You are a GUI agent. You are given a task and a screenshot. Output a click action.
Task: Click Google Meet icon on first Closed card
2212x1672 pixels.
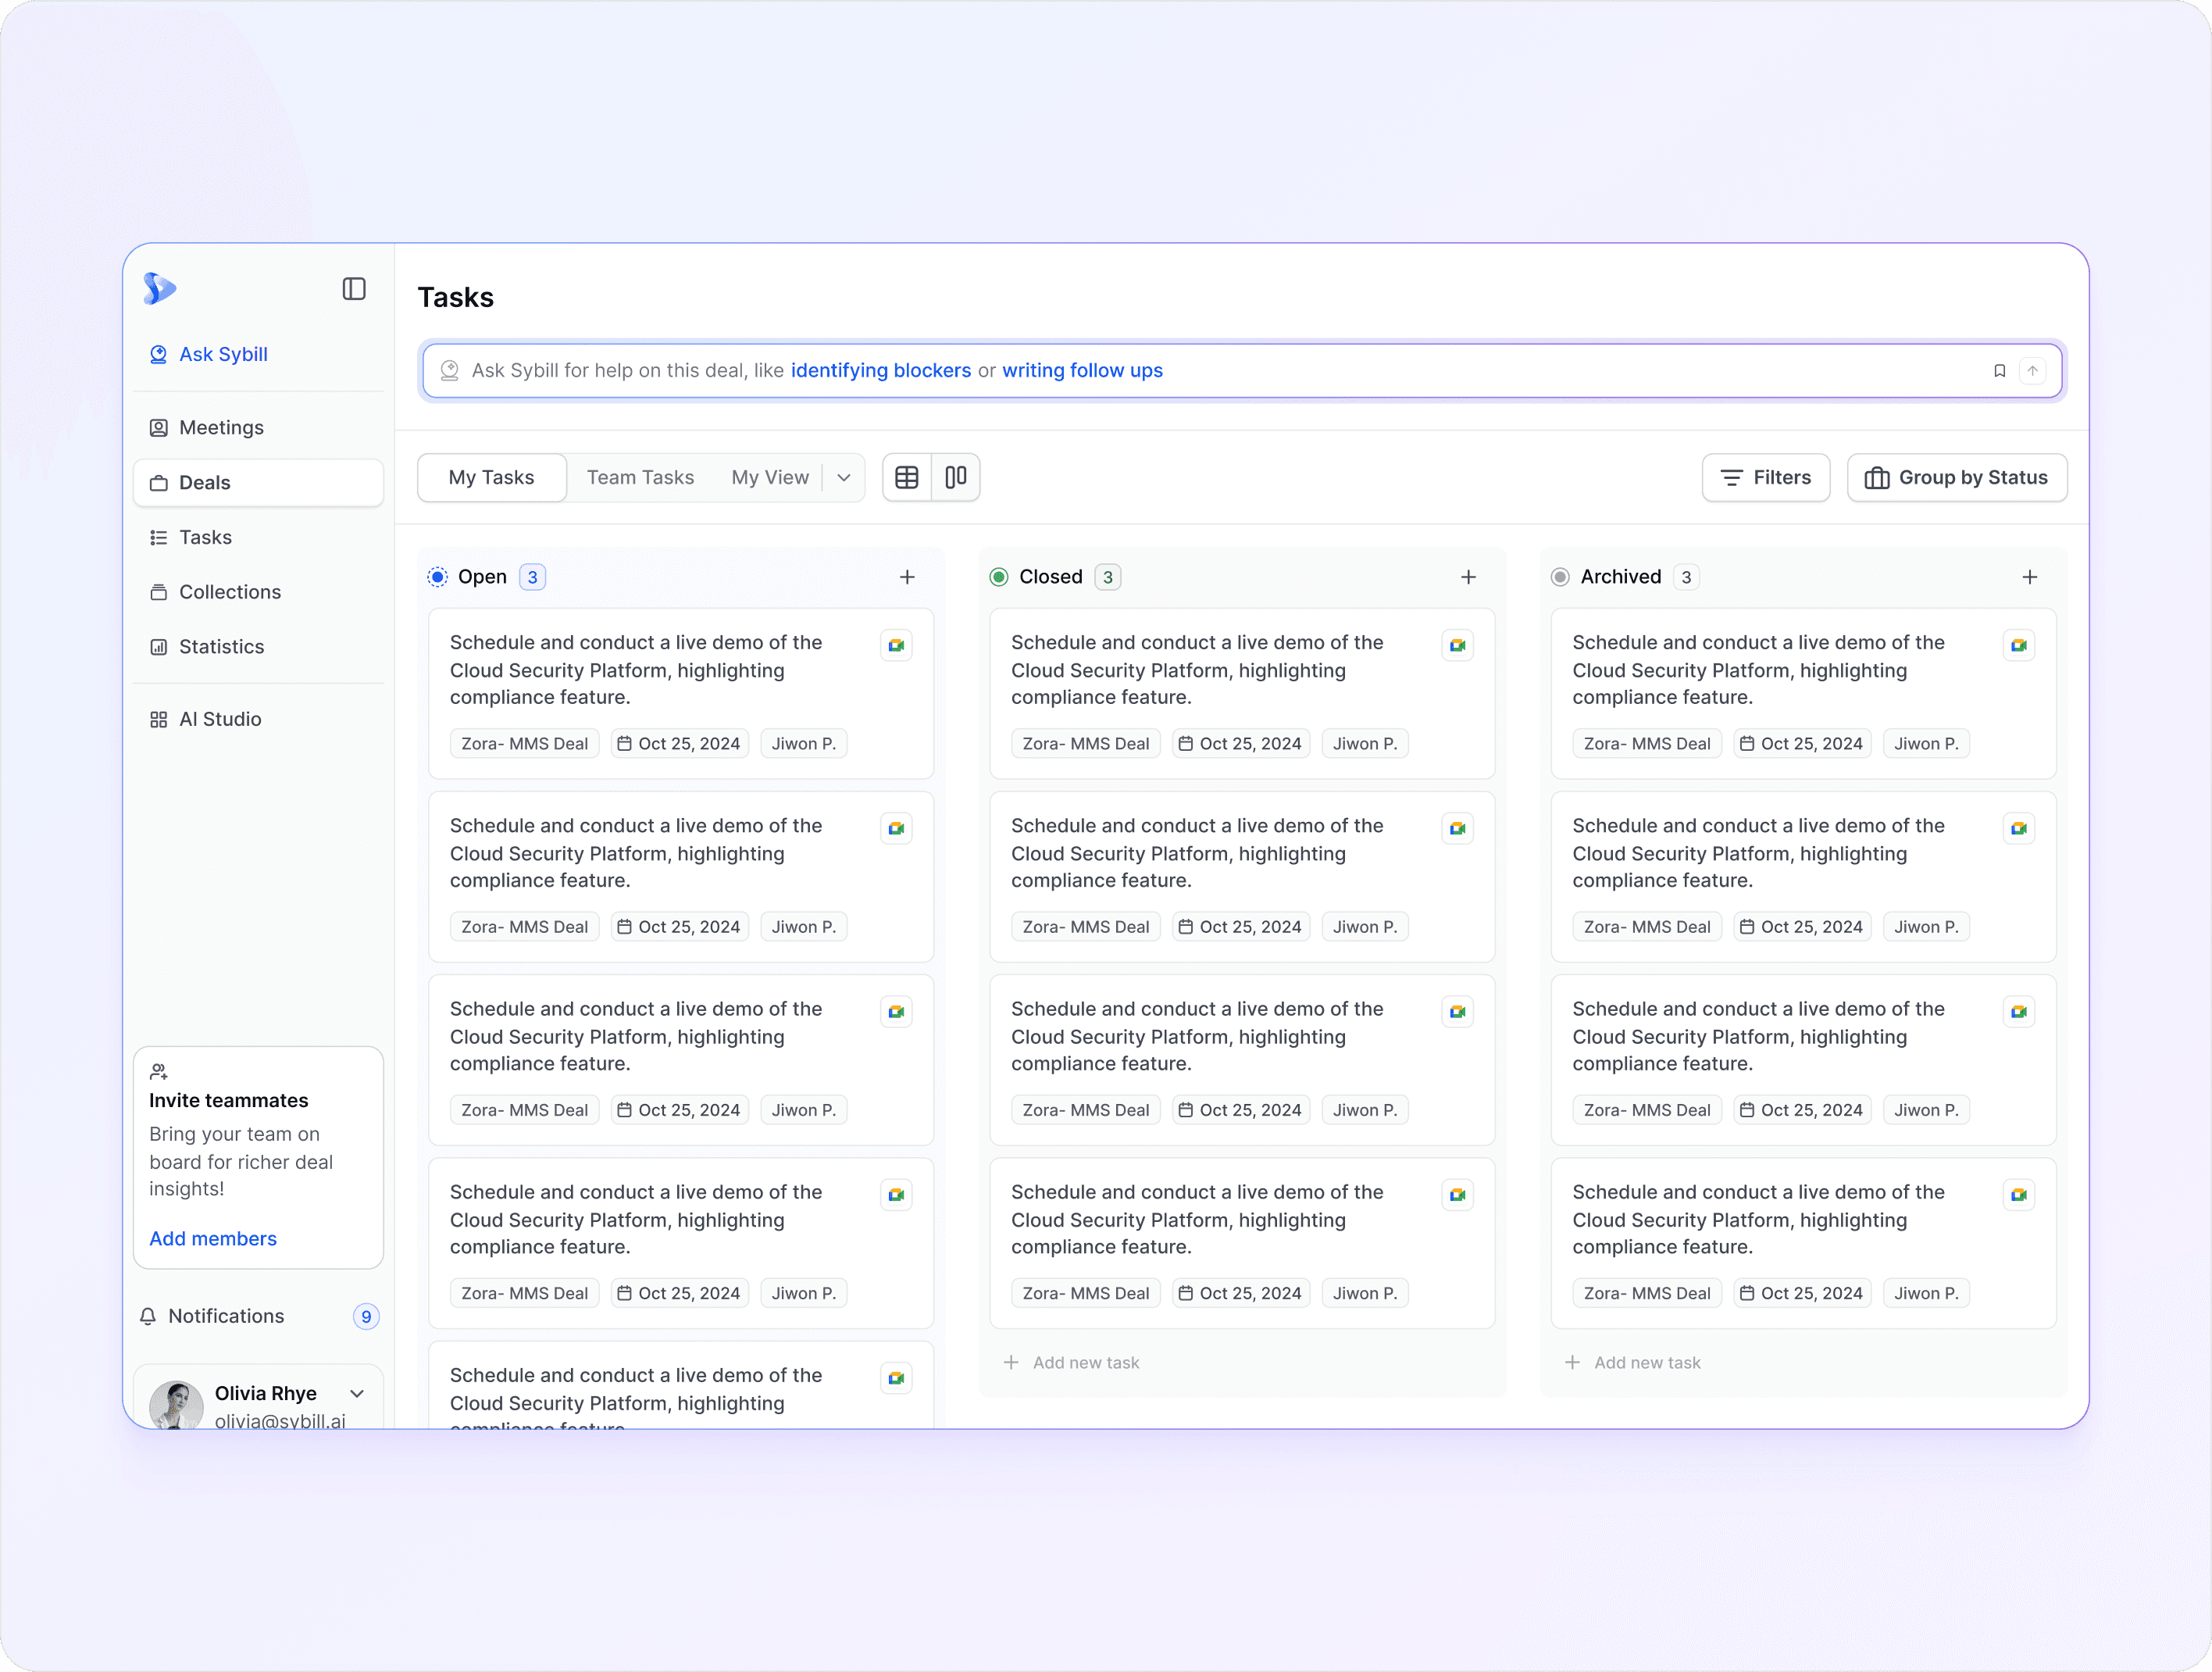1457,645
